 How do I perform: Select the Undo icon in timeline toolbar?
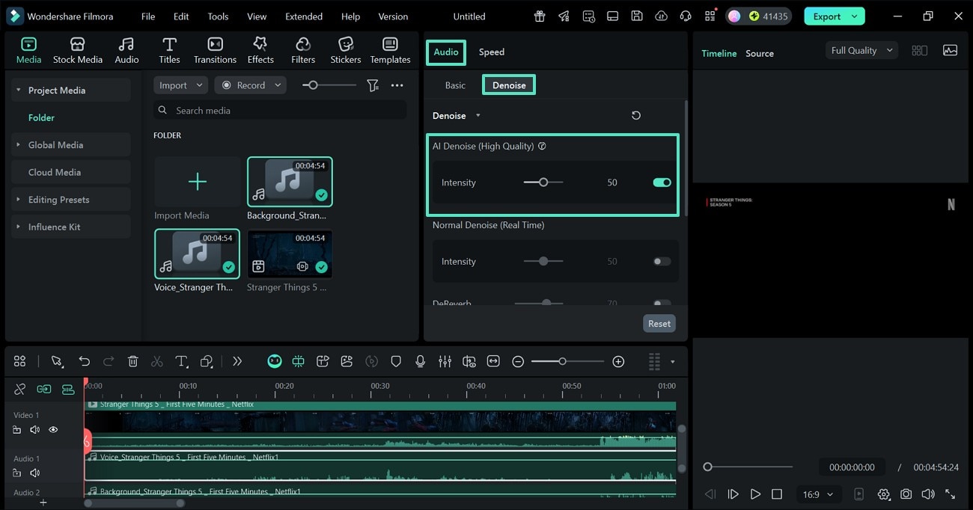pos(84,361)
